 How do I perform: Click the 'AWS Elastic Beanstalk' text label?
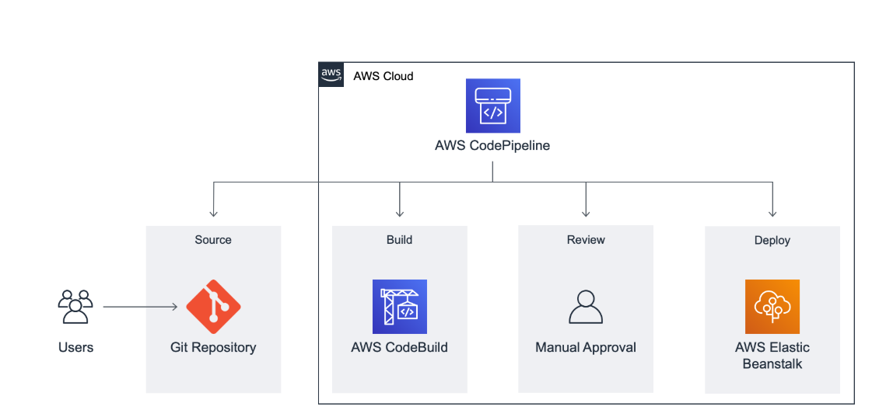772,356
